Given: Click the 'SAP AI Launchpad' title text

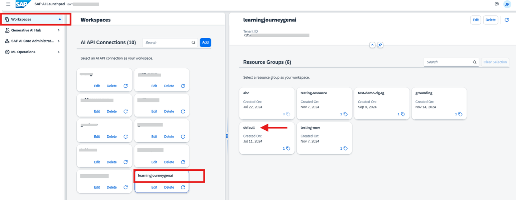Looking at the screenshot, I should 49,4.
